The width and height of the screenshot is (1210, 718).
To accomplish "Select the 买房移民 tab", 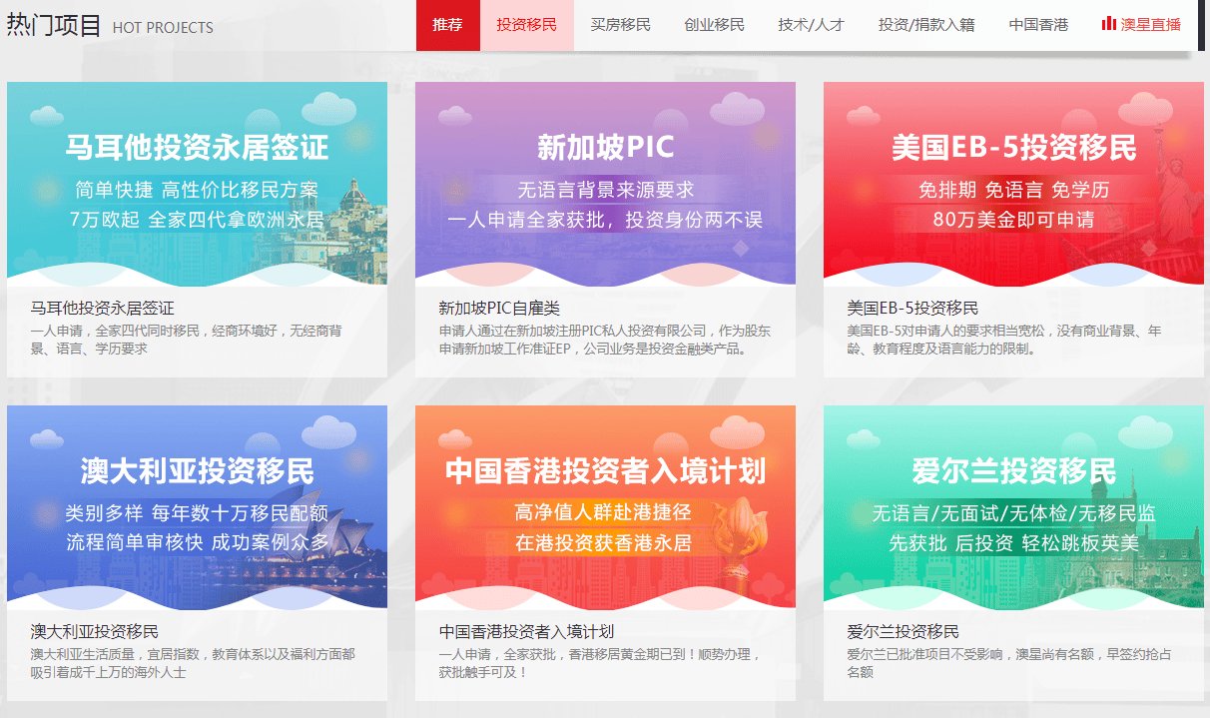I will pos(620,23).
